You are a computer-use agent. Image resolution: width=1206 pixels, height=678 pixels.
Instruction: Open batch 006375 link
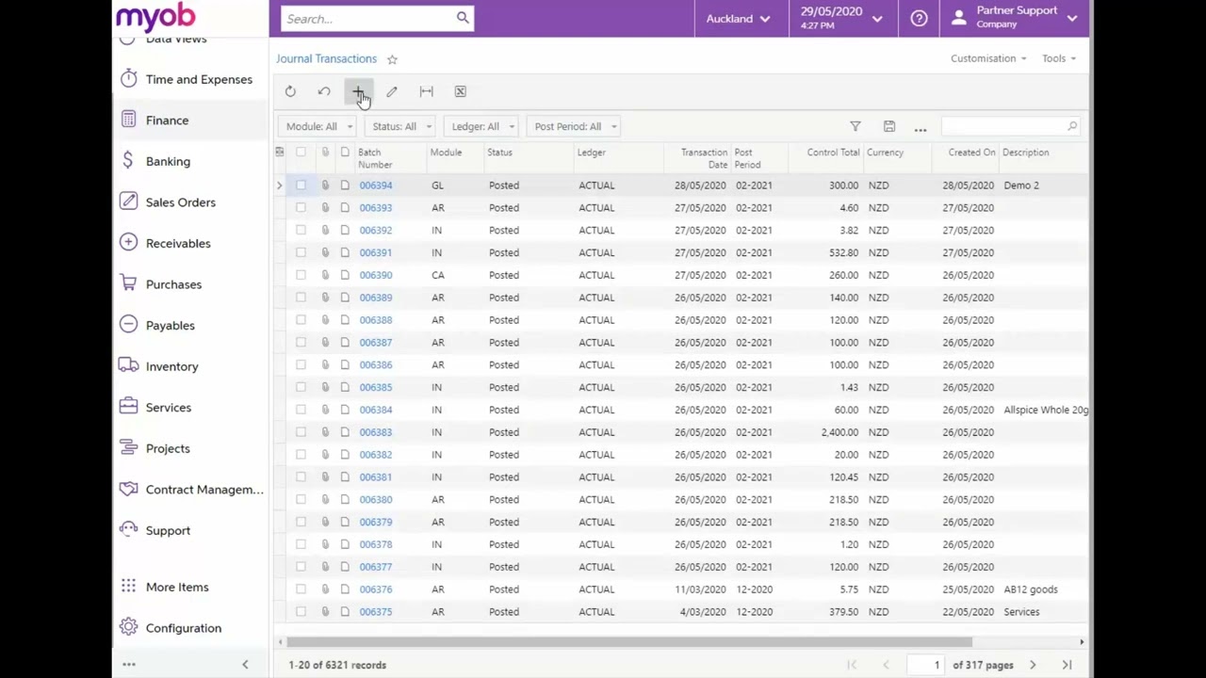coord(375,612)
